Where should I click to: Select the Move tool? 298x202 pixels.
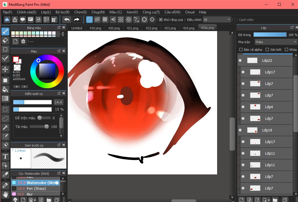[5, 69]
